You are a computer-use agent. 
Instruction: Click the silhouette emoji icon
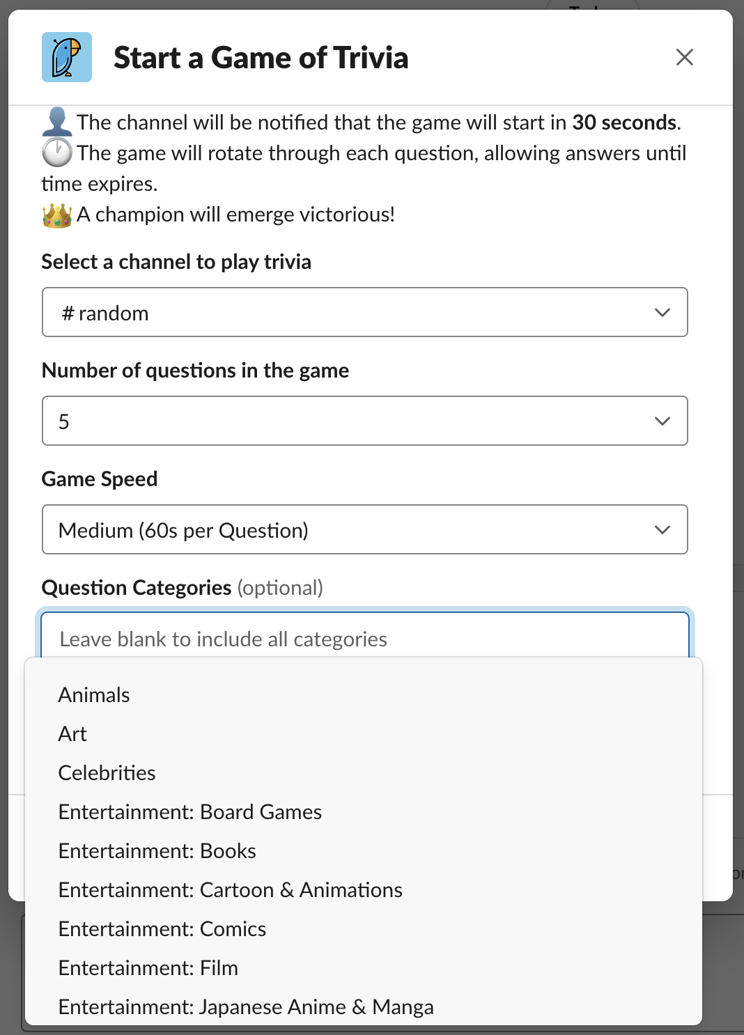[x=57, y=122]
